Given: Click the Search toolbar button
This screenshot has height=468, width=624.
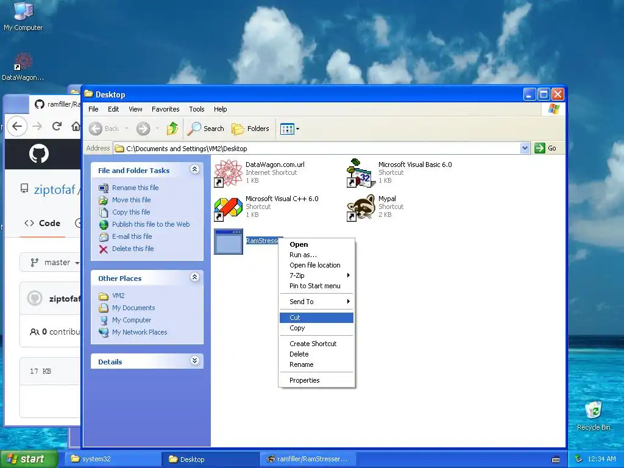Looking at the screenshot, I should pos(206,129).
